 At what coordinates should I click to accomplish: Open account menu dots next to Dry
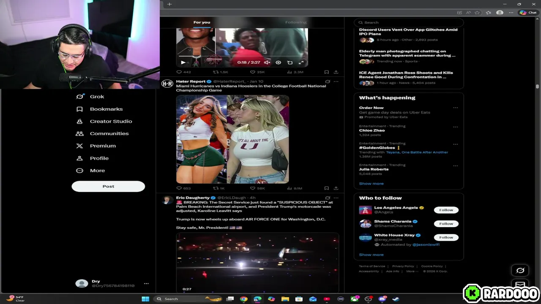coord(146,284)
